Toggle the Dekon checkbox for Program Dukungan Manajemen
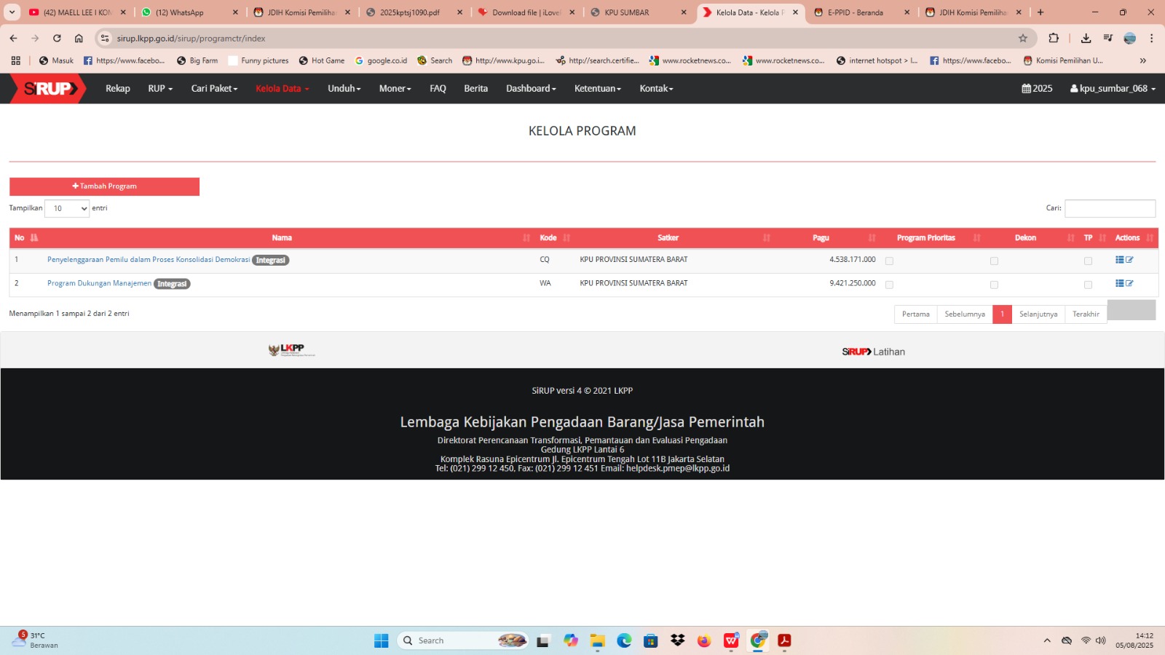1165x655 pixels. click(x=994, y=285)
